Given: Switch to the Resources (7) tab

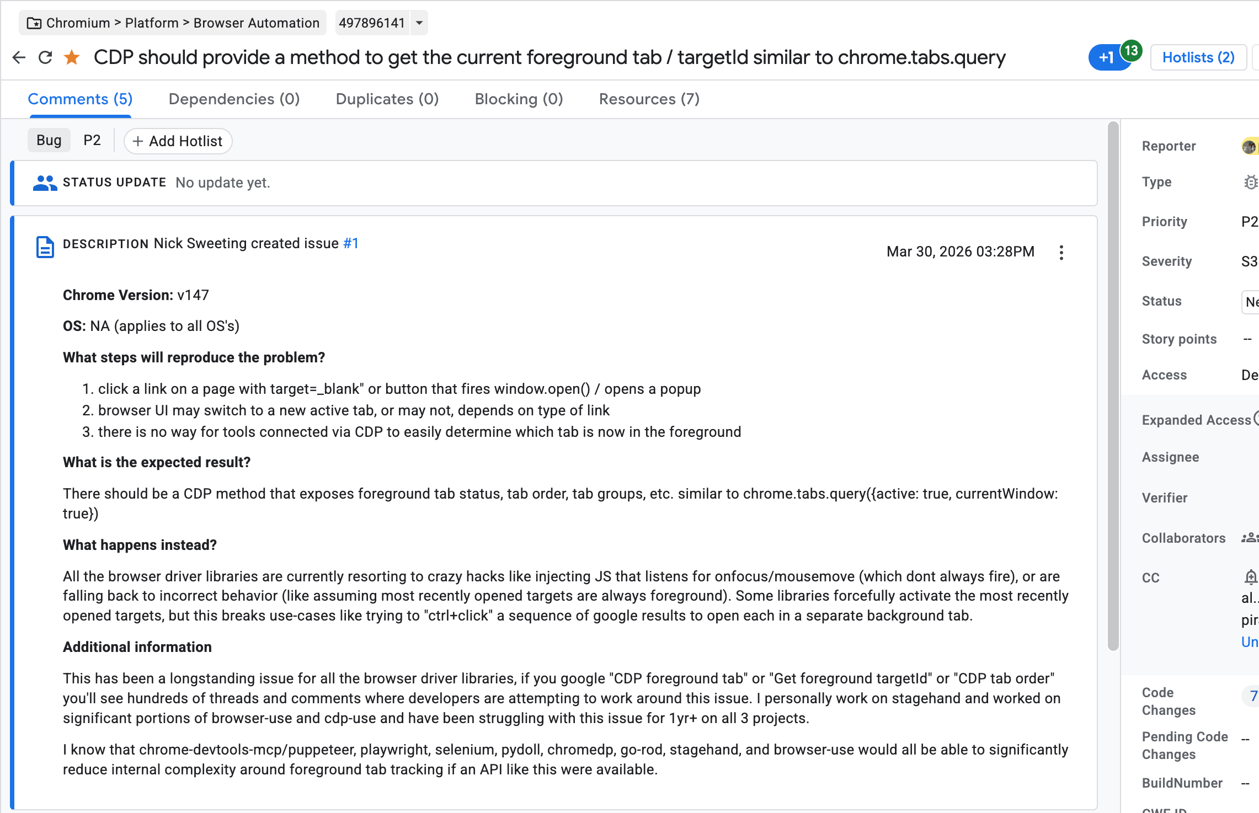Looking at the screenshot, I should coord(649,99).
